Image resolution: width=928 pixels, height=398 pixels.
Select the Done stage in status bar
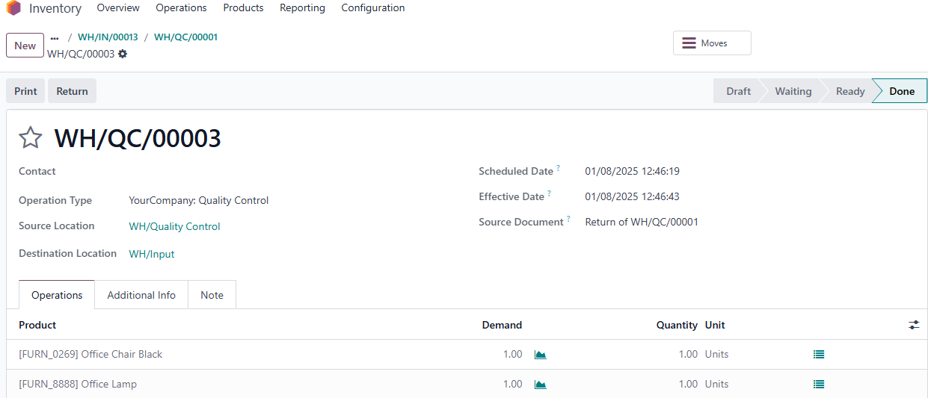901,91
